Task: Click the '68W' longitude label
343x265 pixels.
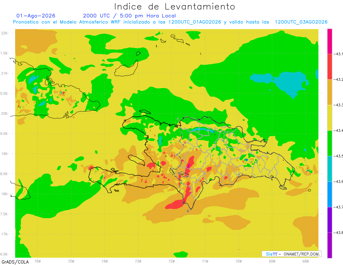Action: [305, 261]
